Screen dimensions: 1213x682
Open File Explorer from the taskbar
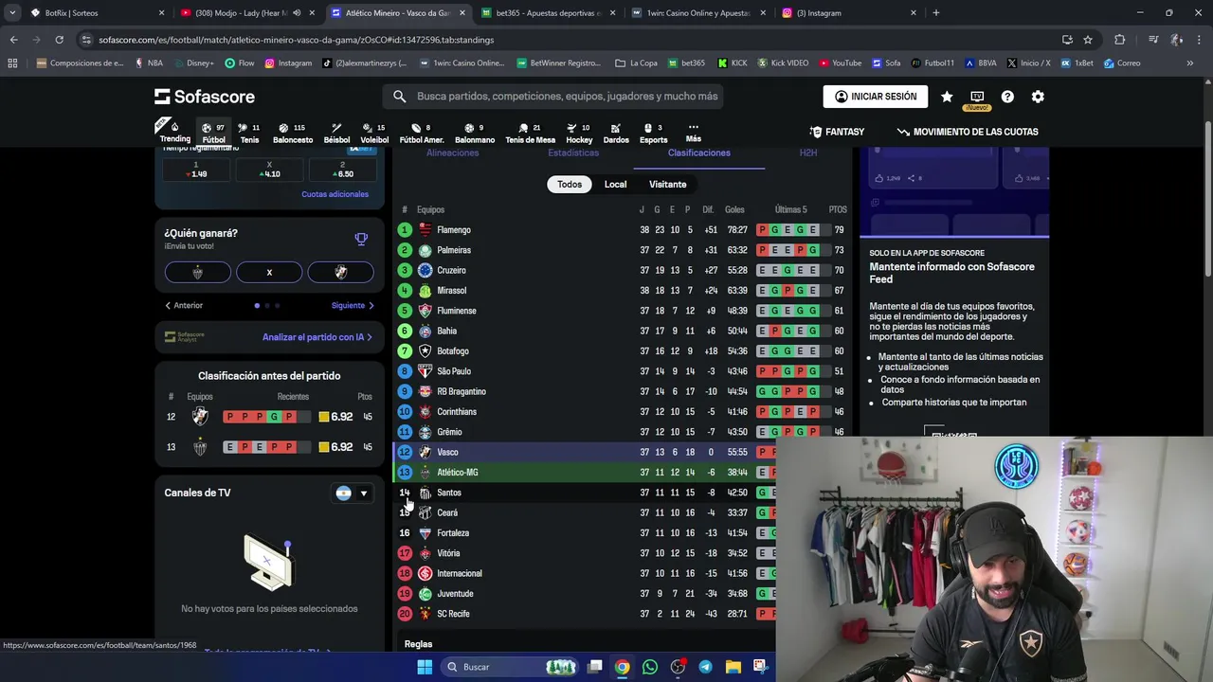(x=733, y=667)
